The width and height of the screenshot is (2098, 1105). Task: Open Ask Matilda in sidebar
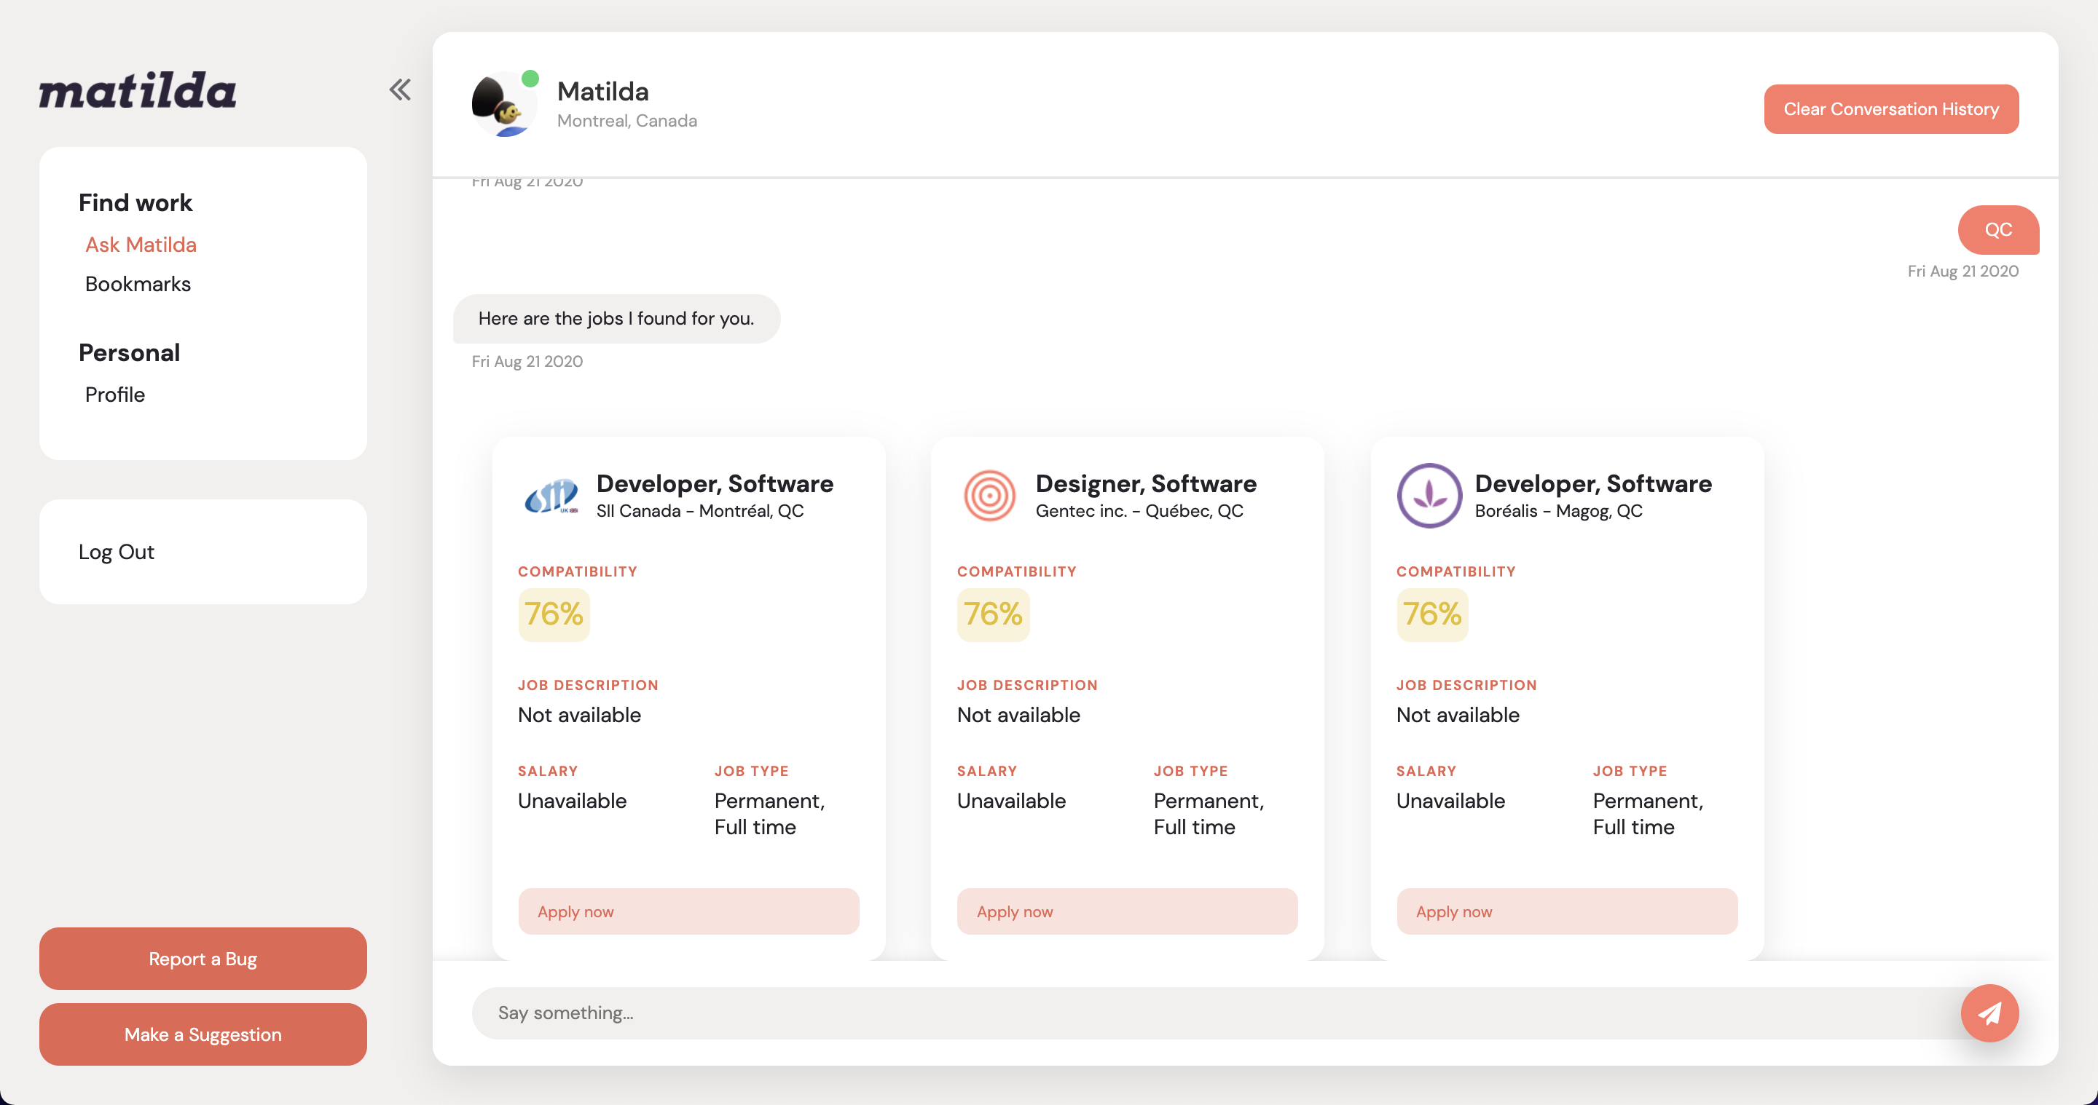(x=141, y=245)
